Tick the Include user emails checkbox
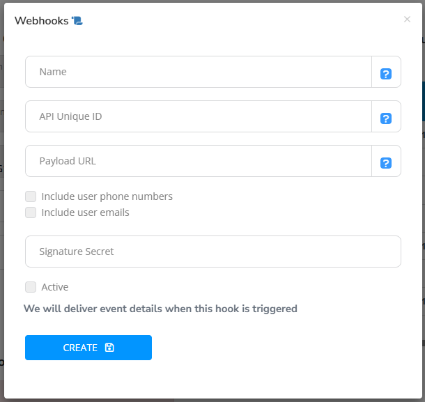The width and height of the screenshot is (425, 402). (31, 212)
